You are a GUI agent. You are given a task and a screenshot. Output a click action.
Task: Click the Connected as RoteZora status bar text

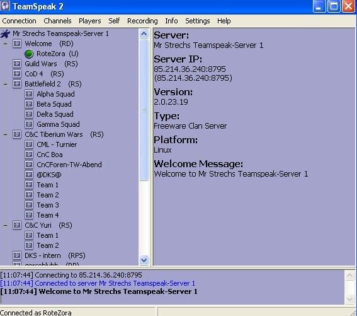pos(36,313)
